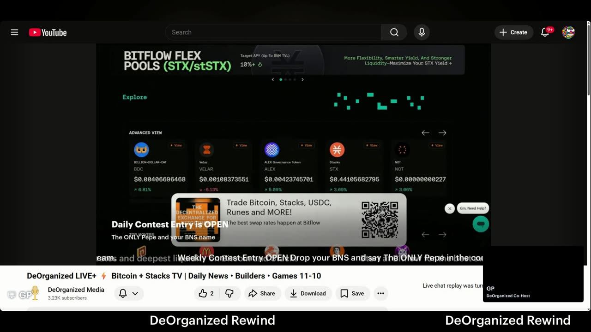
Task: Select VELAR price $0.00108373551
Action: [x=224, y=179]
